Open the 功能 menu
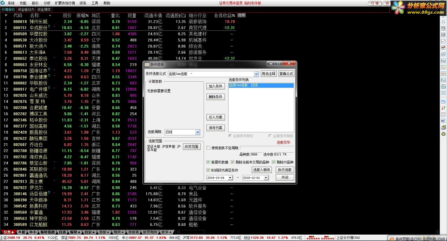The image size is (447, 241). point(23,3)
